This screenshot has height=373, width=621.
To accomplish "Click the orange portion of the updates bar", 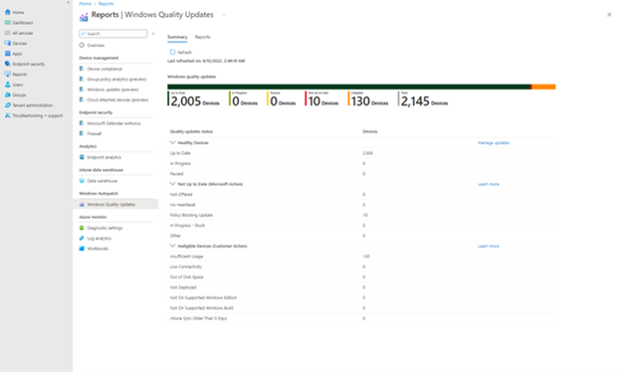I will pos(543,87).
